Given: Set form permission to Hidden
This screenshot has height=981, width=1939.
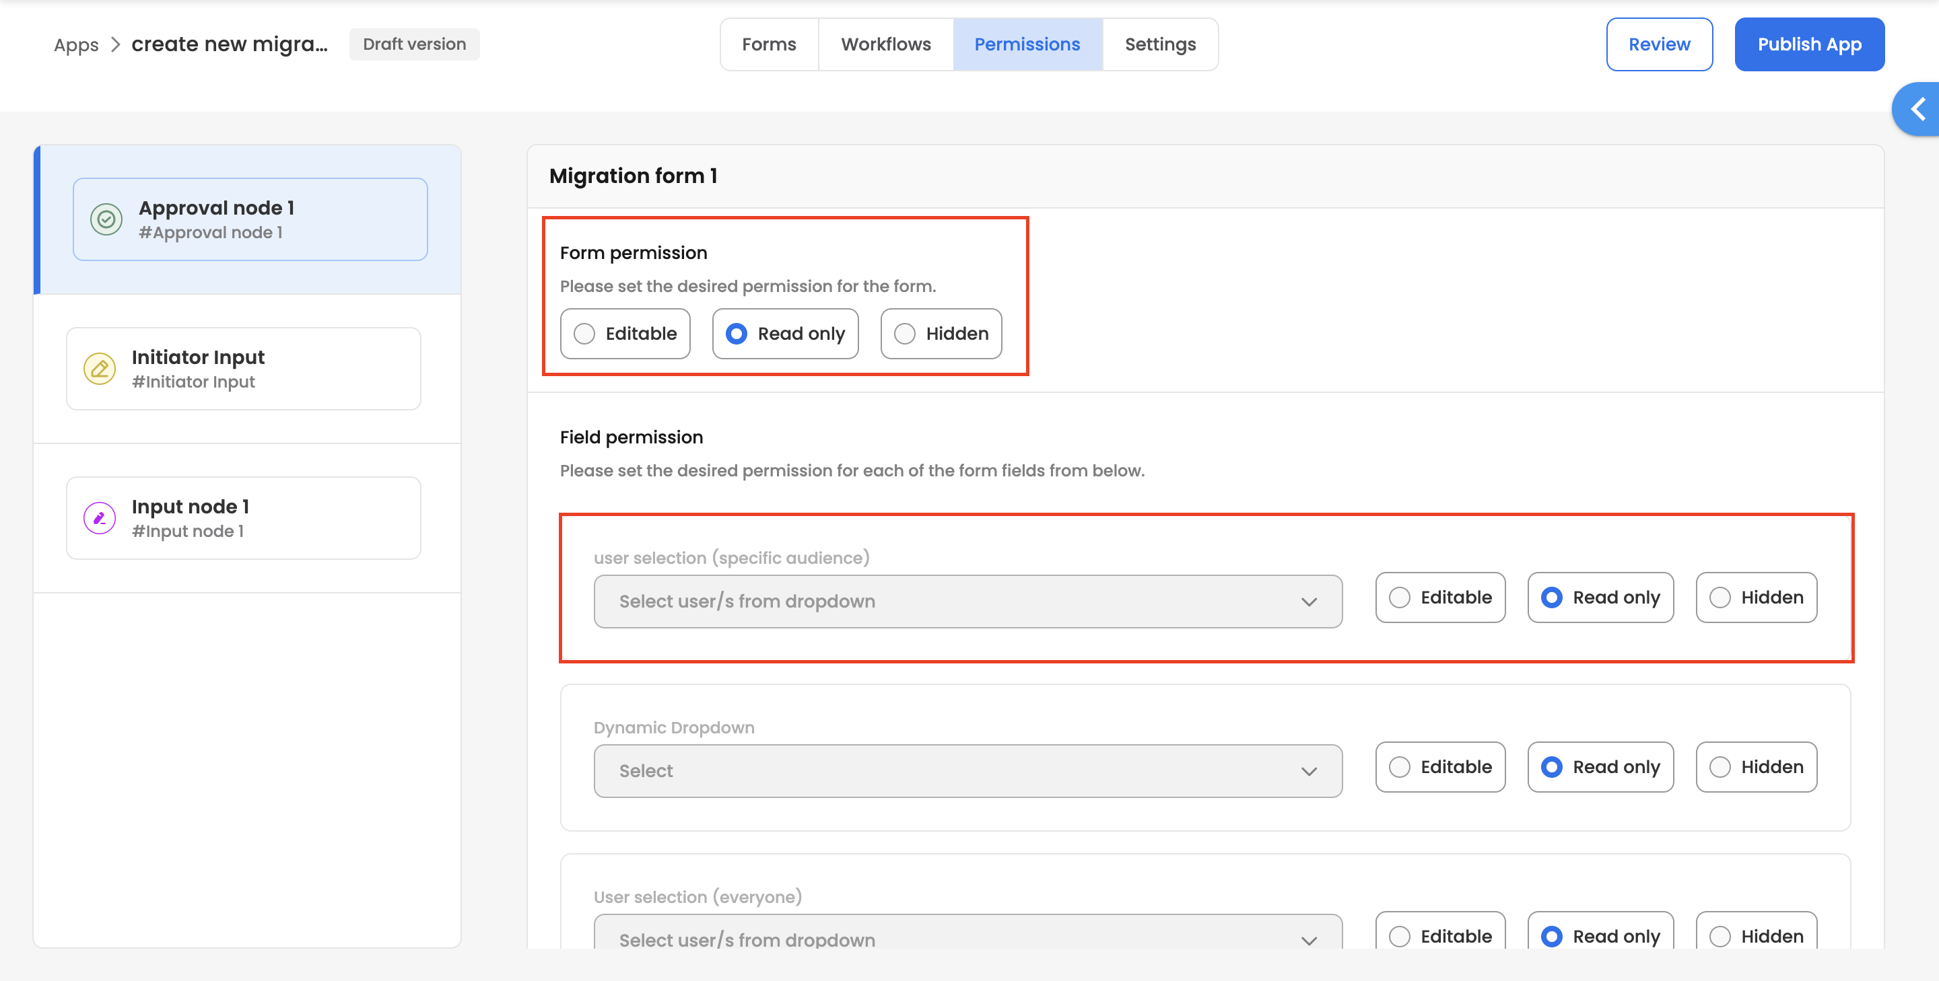Looking at the screenshot, I should click(940, 333).
